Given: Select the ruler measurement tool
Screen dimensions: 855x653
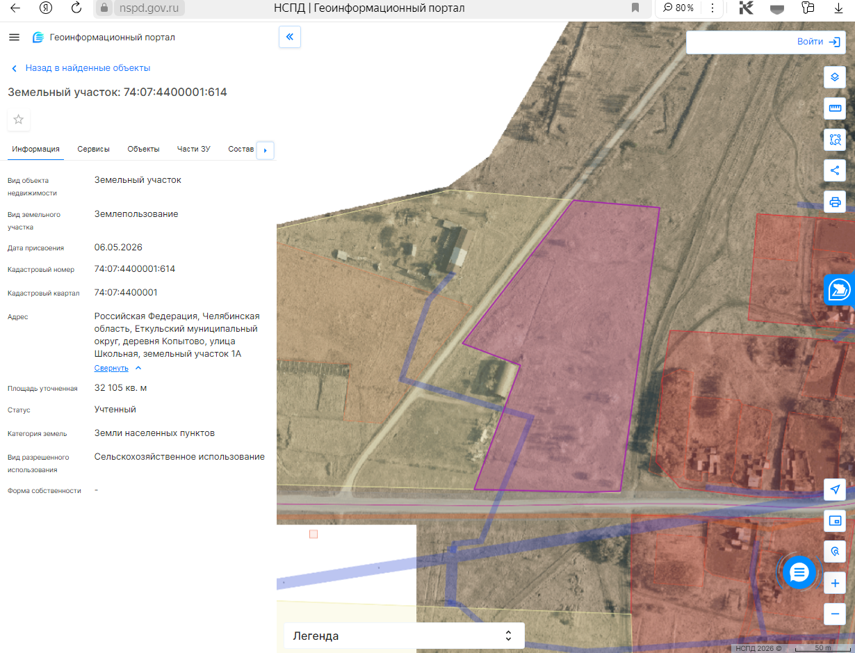Looking at the screenshot, I should 835,108.
